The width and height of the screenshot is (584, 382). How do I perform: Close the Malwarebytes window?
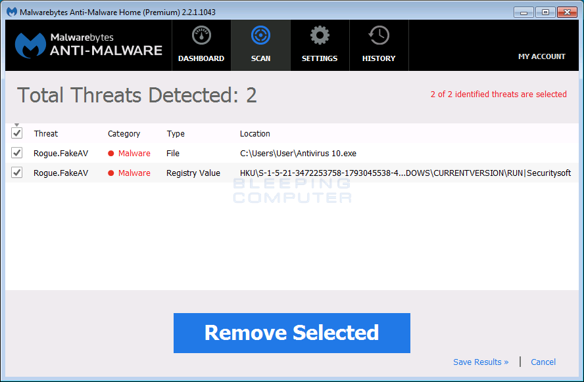[568, 12]
